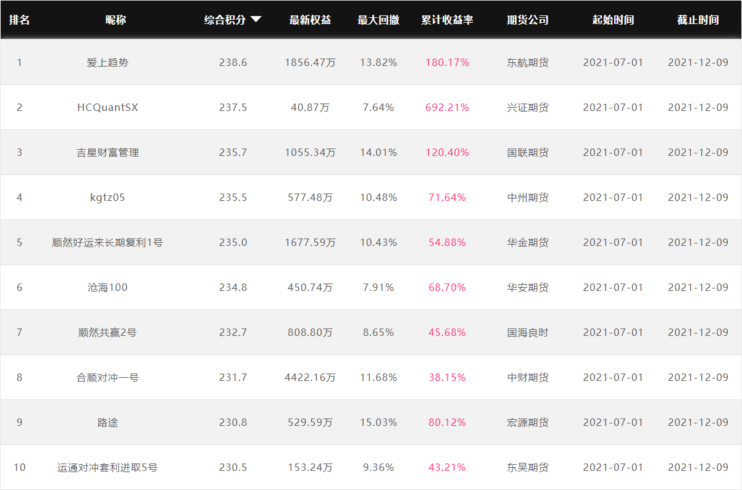Select the futures company 中州期货
Viewport: 742px width, 490px height.
528,197
